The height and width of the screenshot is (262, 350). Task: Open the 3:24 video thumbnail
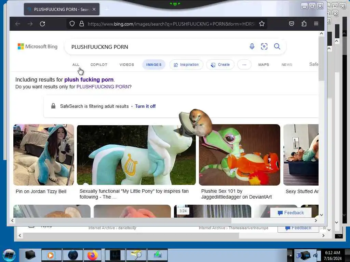pyautogui.click(x=213, y=211)
